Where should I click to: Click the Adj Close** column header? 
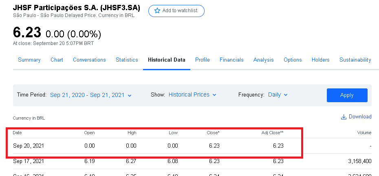pos(272,133)
